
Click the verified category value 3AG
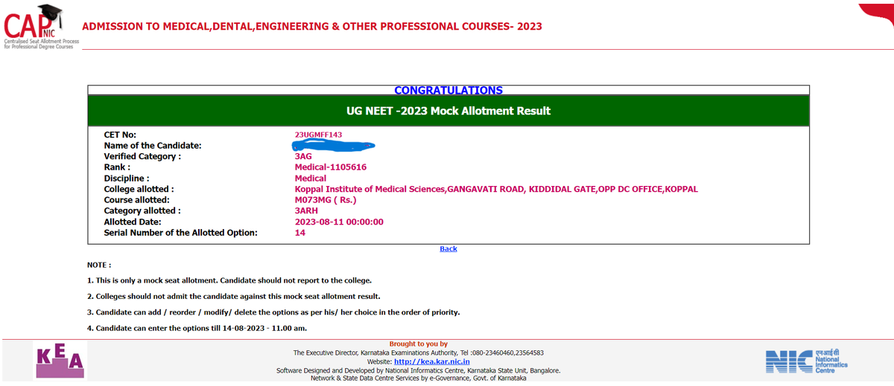point(303,156)
